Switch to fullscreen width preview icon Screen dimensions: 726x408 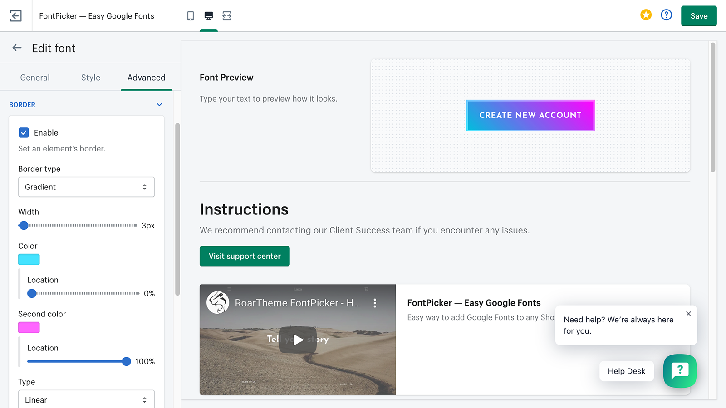click(x=227, y=16)
